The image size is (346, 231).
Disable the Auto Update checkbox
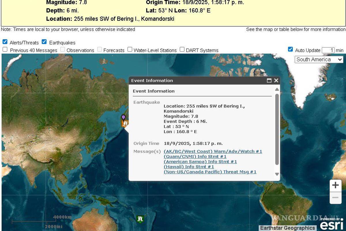[290, 49]
